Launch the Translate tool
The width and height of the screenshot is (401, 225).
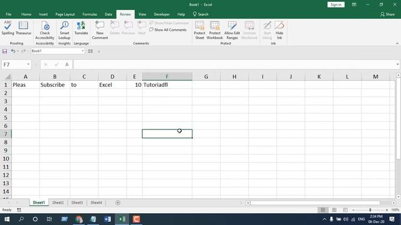click(81, 28)
